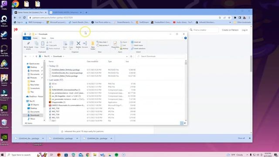The width and height of the screenshot is (279, 157).
Task: Switch to the second Chrome tab
Action: pos(65,13)
